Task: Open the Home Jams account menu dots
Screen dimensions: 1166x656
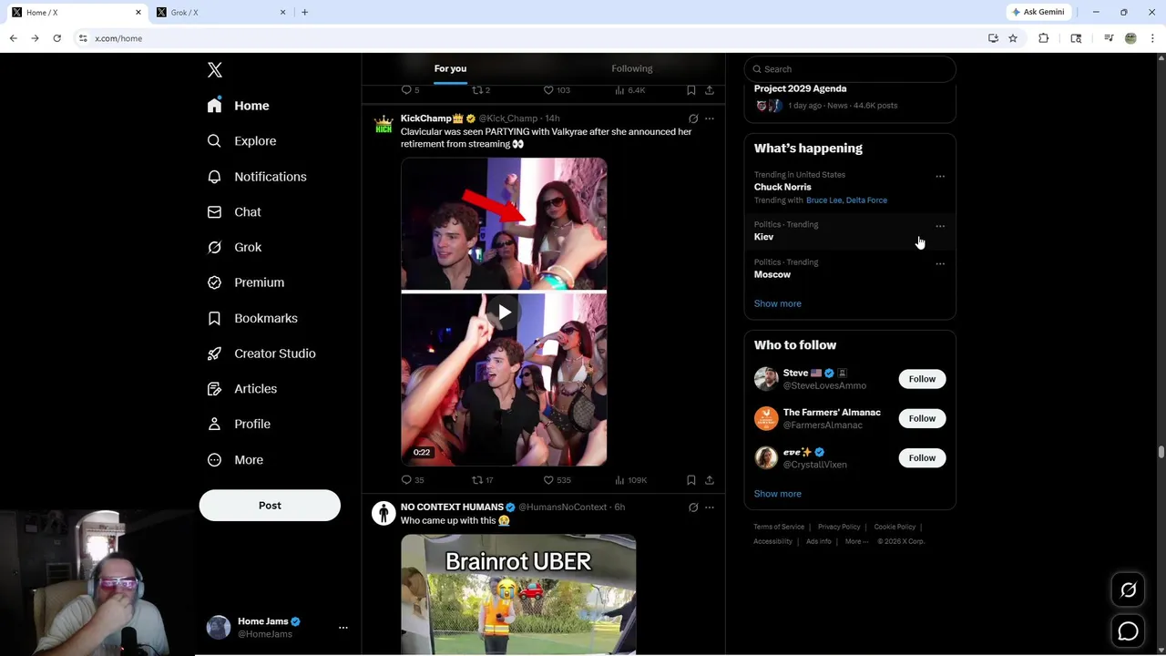Action: (343, 628)
